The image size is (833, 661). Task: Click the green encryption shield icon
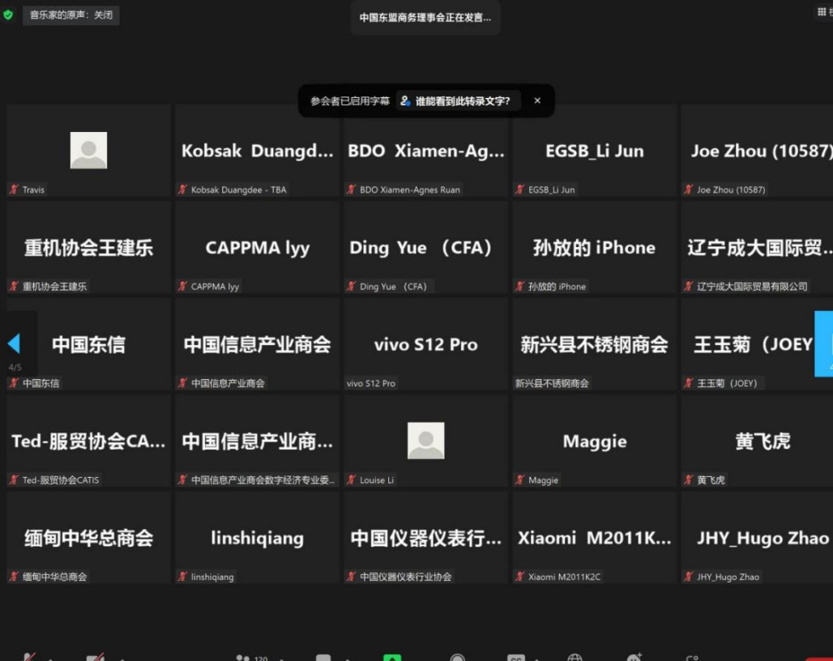(x=9, y=15)
